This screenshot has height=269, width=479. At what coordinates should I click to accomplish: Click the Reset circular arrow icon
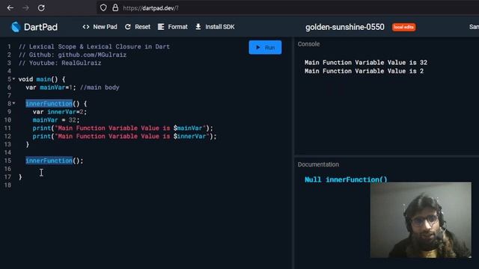click(128, 27)
